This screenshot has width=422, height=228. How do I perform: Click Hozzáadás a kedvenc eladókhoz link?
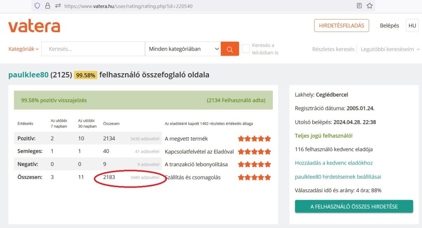334,163
